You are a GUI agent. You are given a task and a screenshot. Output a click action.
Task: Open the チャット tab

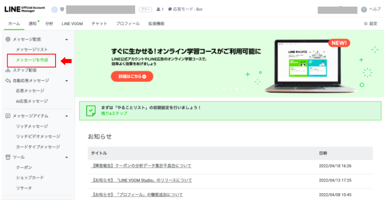[99, 24]
